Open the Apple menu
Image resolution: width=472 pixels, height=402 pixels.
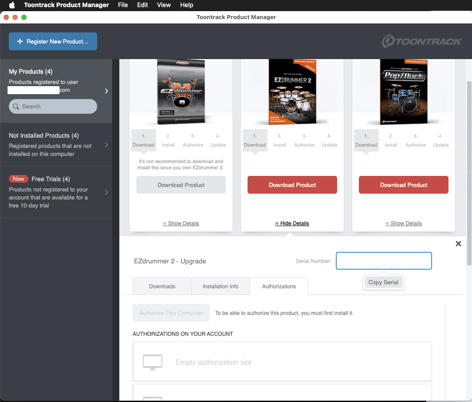pos(12,5)
